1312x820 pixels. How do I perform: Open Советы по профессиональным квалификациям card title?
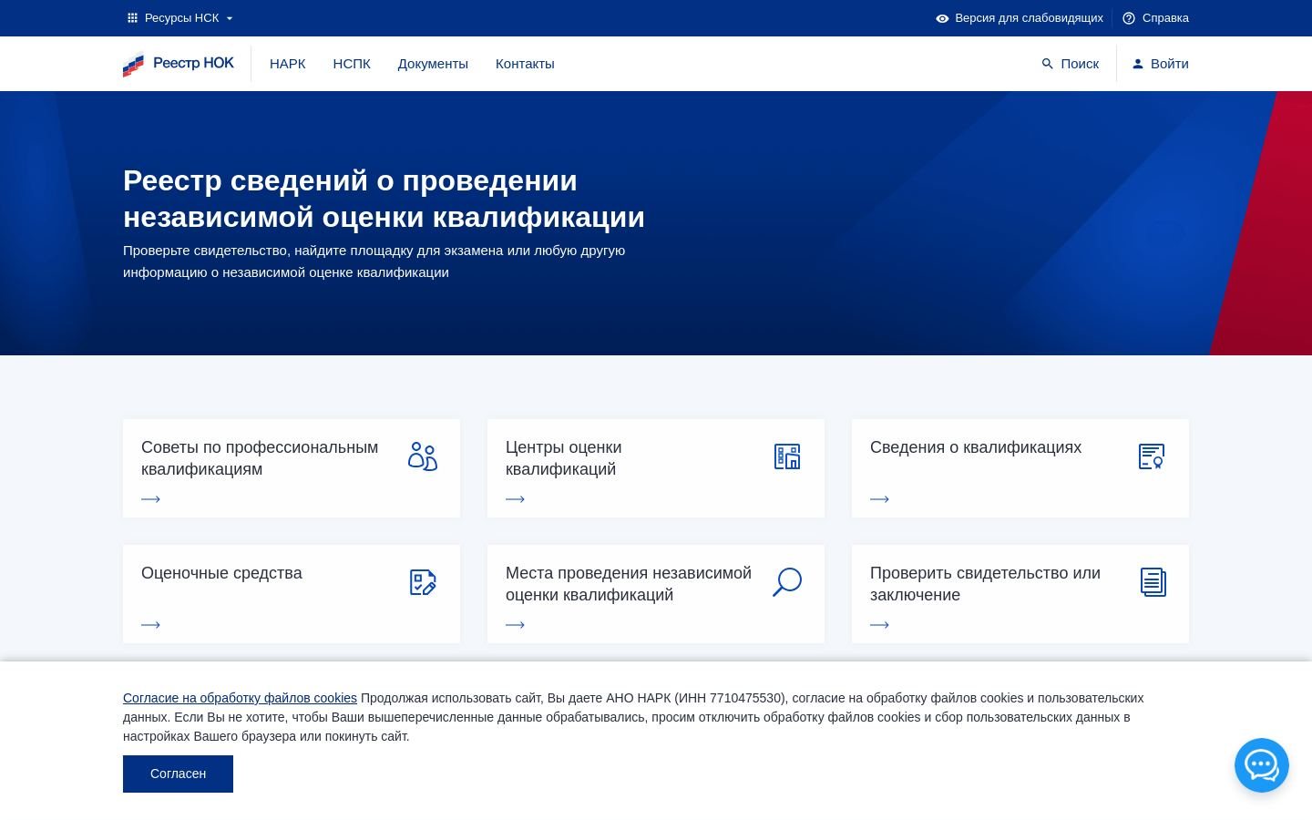point(260,458)
